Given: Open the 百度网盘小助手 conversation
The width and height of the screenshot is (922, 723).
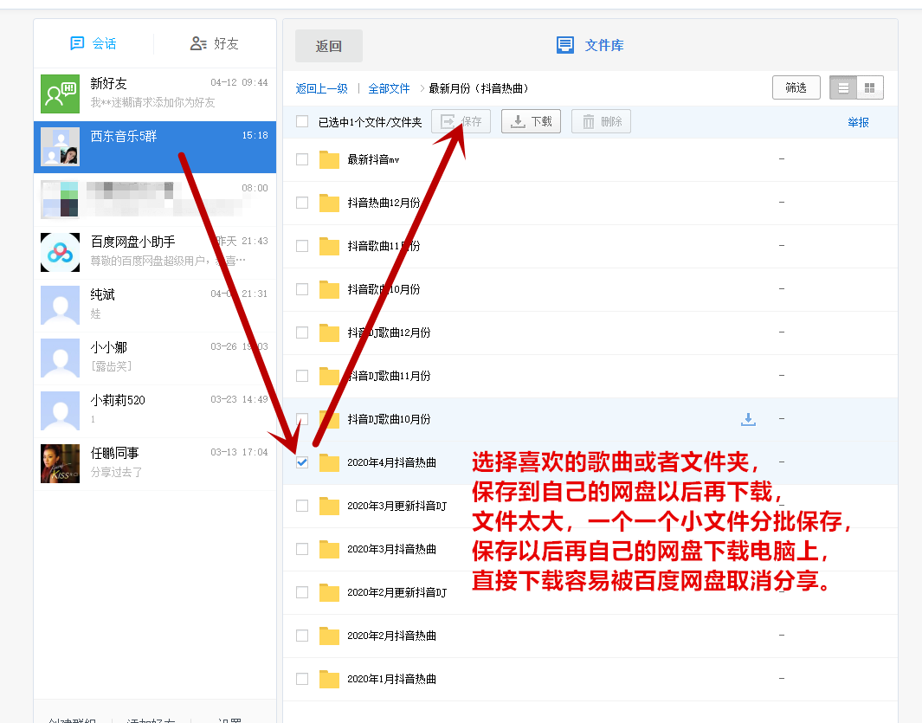Looking at the screenshot, I should (x=155, y=252).
